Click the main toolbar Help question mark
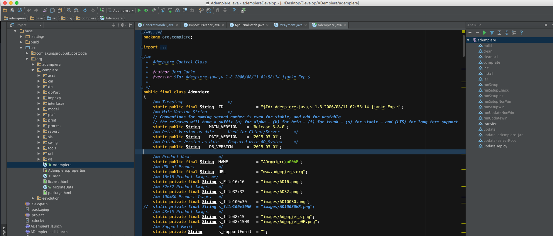The width and height of the screenshot is (553, 236). coord(234,10)
